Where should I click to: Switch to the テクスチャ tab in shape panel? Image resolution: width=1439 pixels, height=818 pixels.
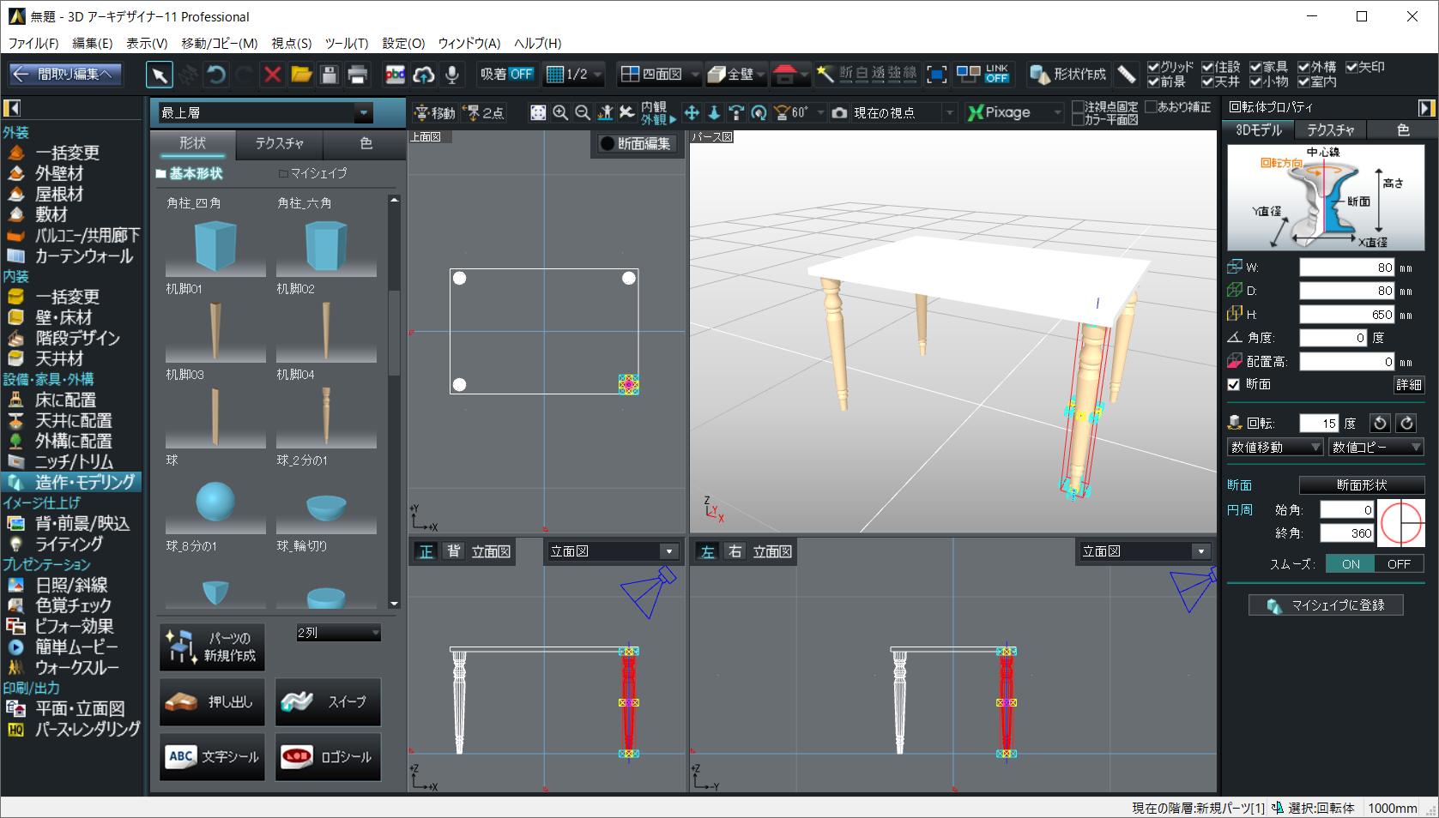pyautogui.click(x=279, y=143)
